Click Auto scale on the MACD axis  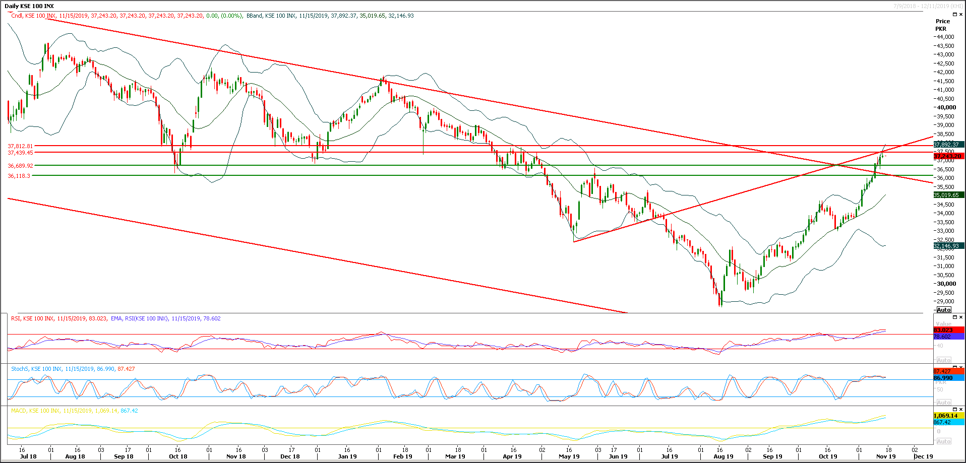coord(944,441)
